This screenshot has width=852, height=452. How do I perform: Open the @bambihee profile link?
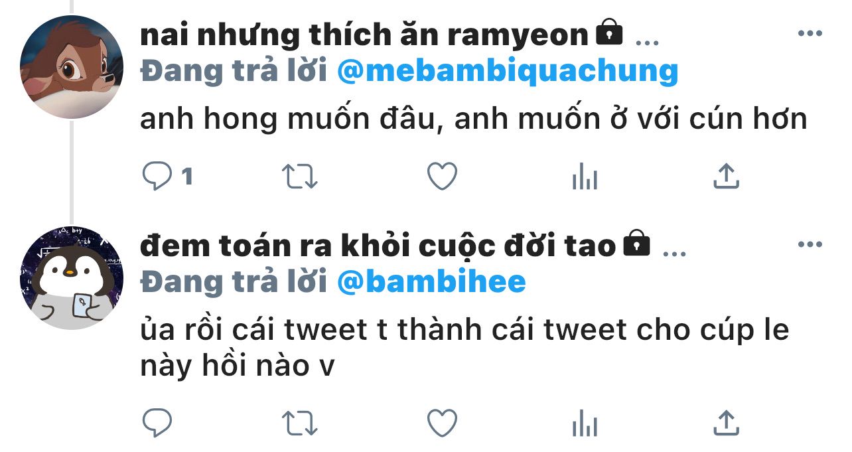pos(431,282)
